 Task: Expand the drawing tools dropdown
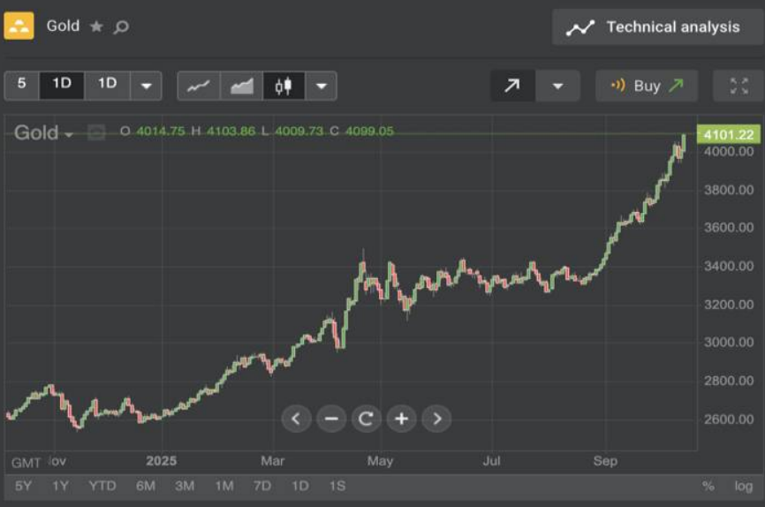[x=557, y=86]
